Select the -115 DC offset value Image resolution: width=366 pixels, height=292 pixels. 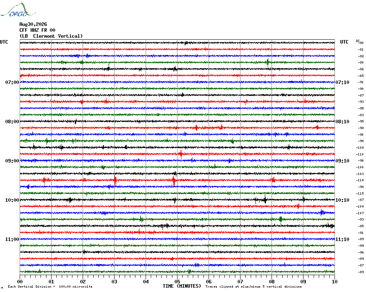coord(360,193)
